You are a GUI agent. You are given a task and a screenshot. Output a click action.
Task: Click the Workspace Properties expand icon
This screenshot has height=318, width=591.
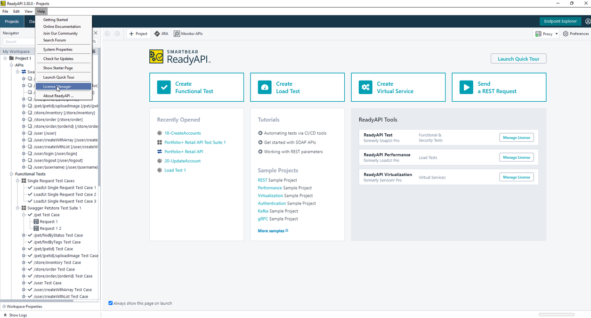pos(4,306)
